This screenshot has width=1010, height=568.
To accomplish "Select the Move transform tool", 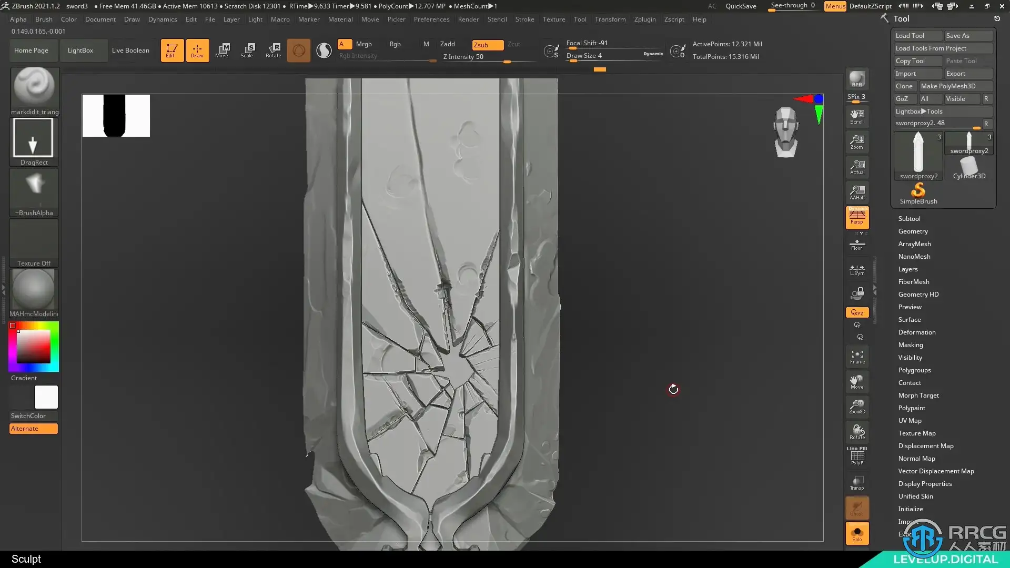I will (x=222, y=50).
